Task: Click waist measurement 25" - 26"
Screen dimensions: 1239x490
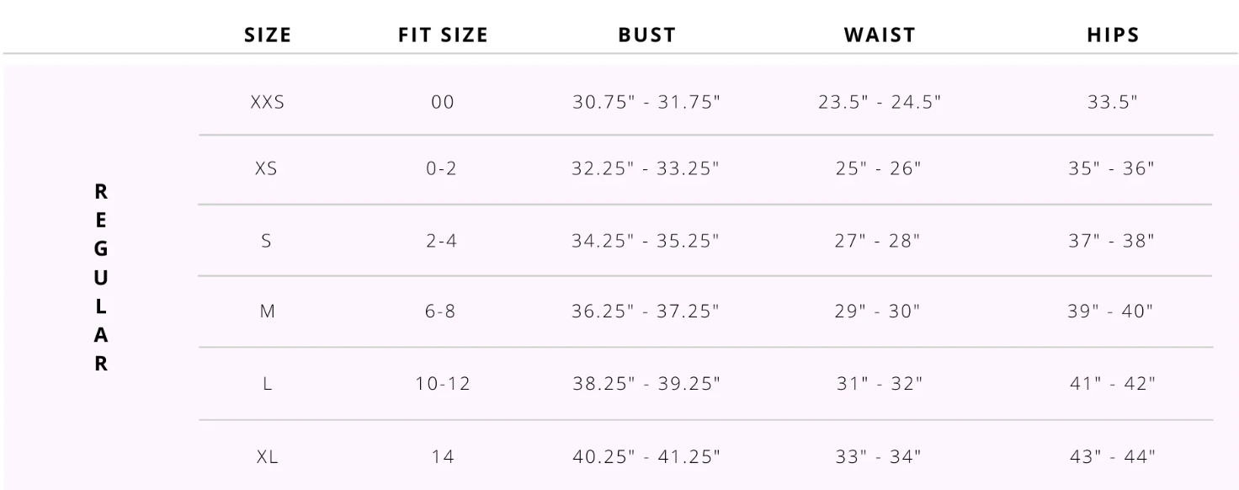Action: tap(880, 168)
